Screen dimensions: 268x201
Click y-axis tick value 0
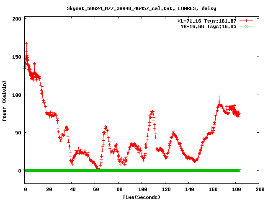pyautogui.click(x=20, y=171)
